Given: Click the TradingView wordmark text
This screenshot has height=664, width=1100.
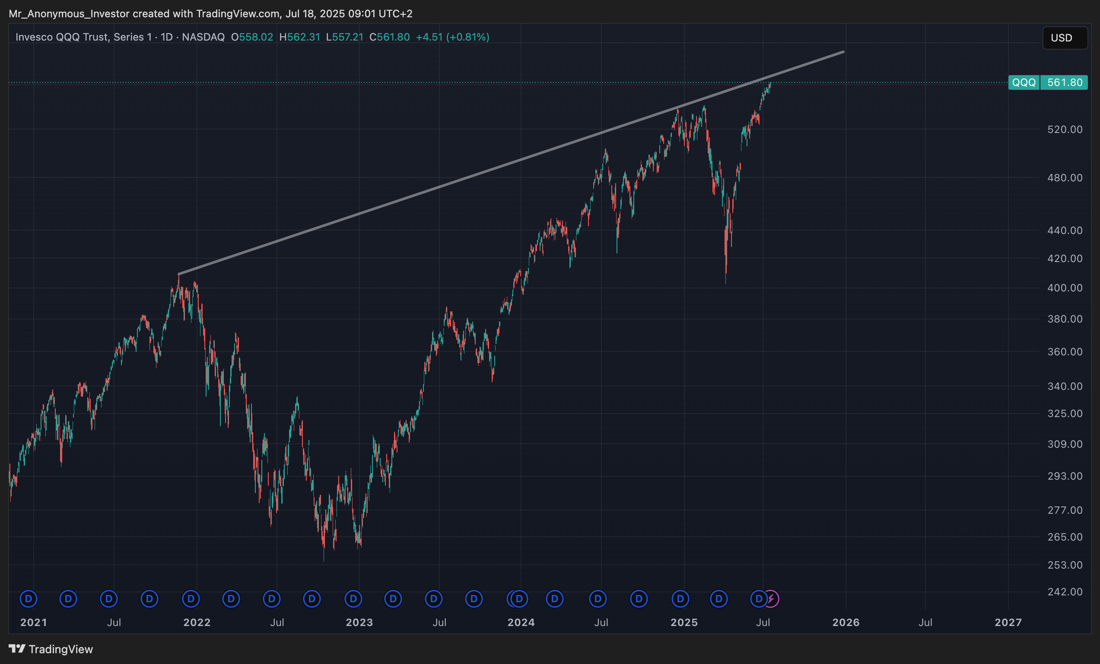Looking at the screenshot, I should tap(61, 649).
